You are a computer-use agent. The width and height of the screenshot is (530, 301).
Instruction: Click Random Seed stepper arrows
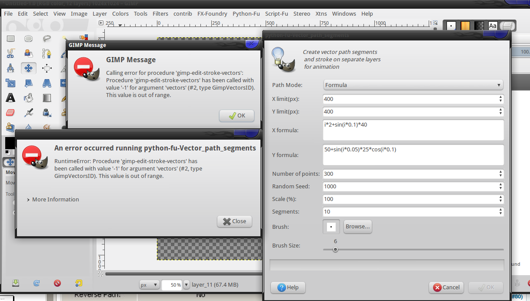pyautogui.click(x=500, y=187)
